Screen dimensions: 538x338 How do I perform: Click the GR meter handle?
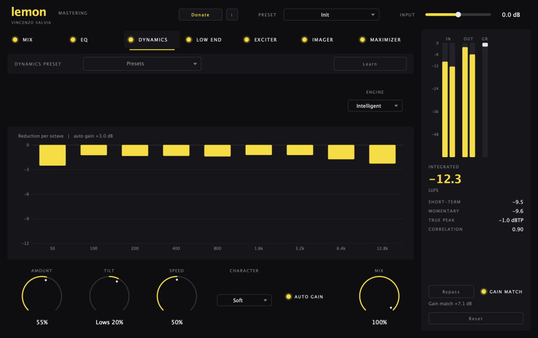[485, 45]
